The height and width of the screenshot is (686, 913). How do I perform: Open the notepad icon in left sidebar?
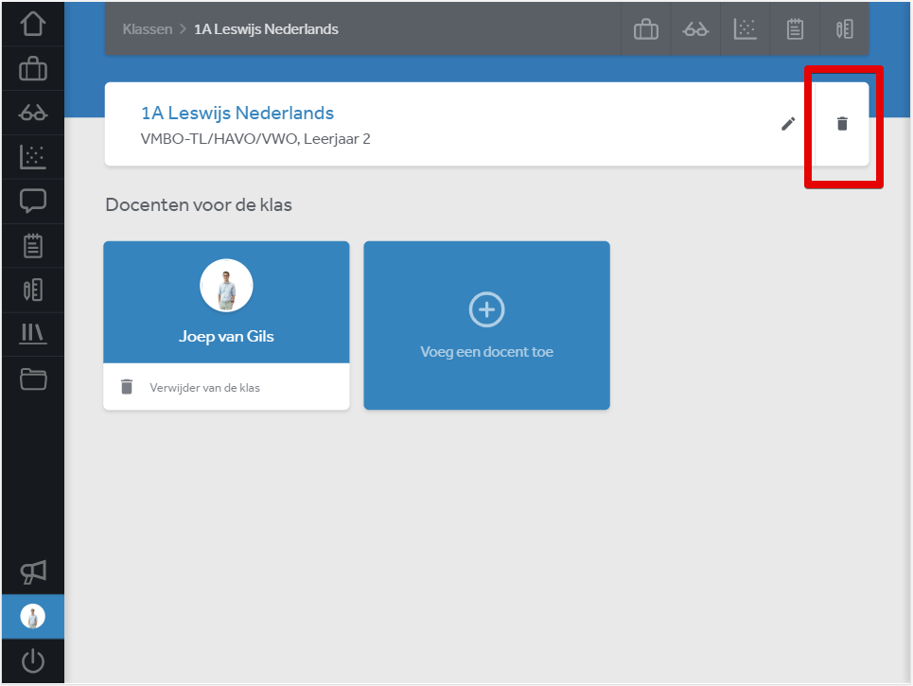click(32, 246)
